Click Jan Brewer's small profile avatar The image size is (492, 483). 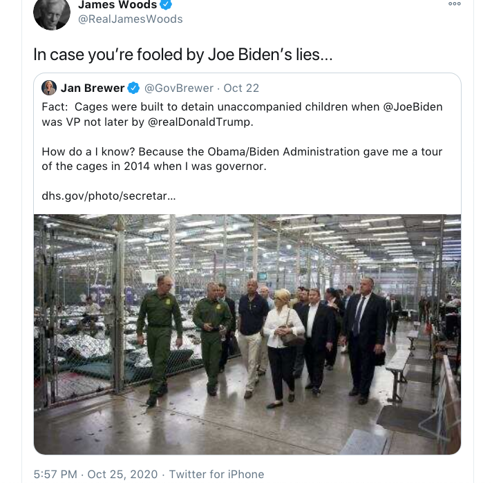coord(49,88)
